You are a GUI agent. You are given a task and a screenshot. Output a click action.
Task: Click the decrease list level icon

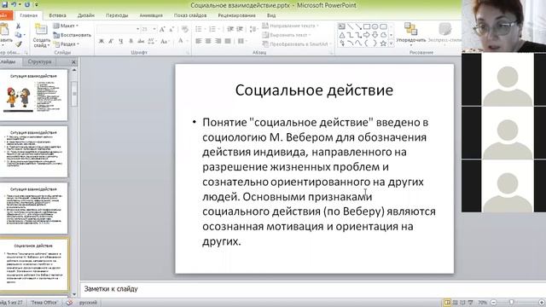tap(229, 29)
